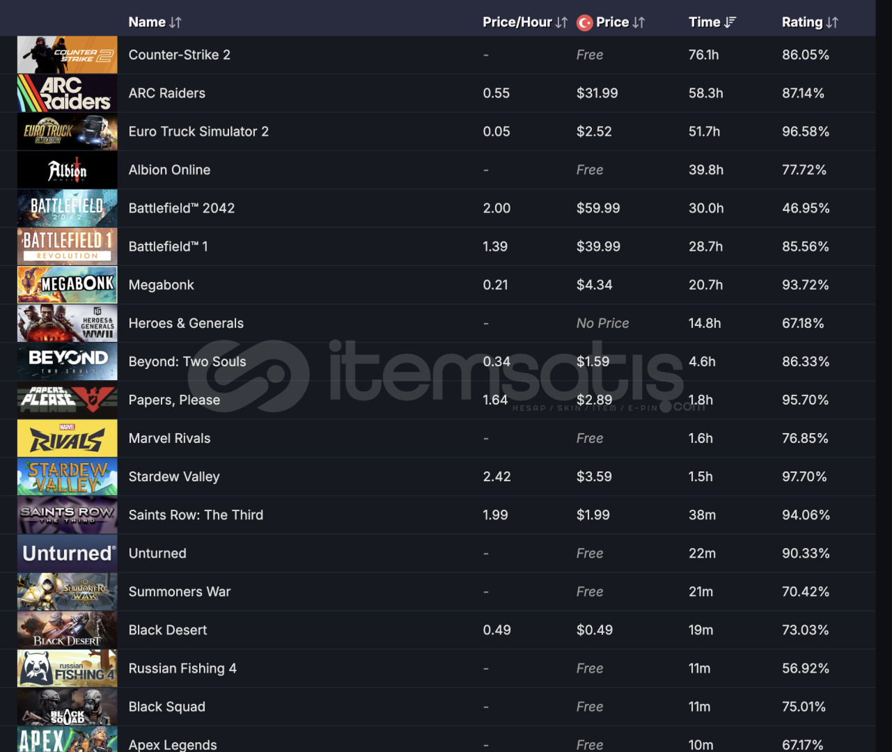The width and height of the screenshot is (892, 752).
Task: Select the Marvel Rivals game name
Action: click(169, 439)
